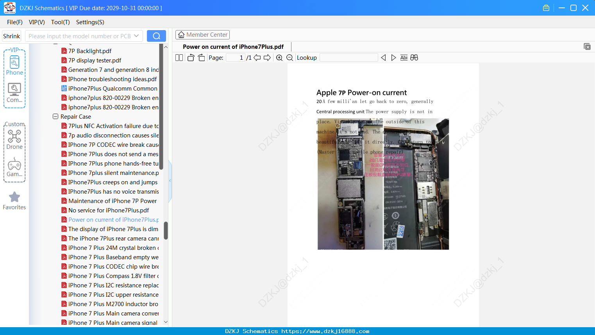Select the Power on current of iPhone7Plus.pdf tab
This screenshot has height=335, width=595.
(x=233, y=47)
